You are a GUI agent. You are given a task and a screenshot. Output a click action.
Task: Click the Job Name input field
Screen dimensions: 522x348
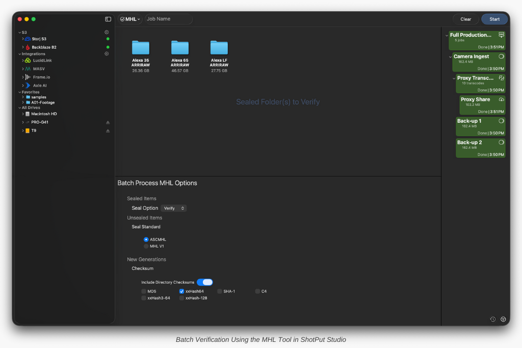(x=168, y=19)
